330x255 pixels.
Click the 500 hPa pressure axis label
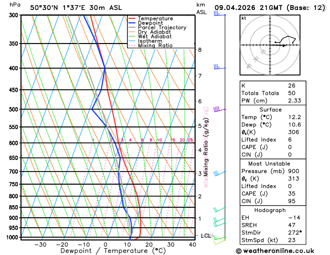point(15,110)
